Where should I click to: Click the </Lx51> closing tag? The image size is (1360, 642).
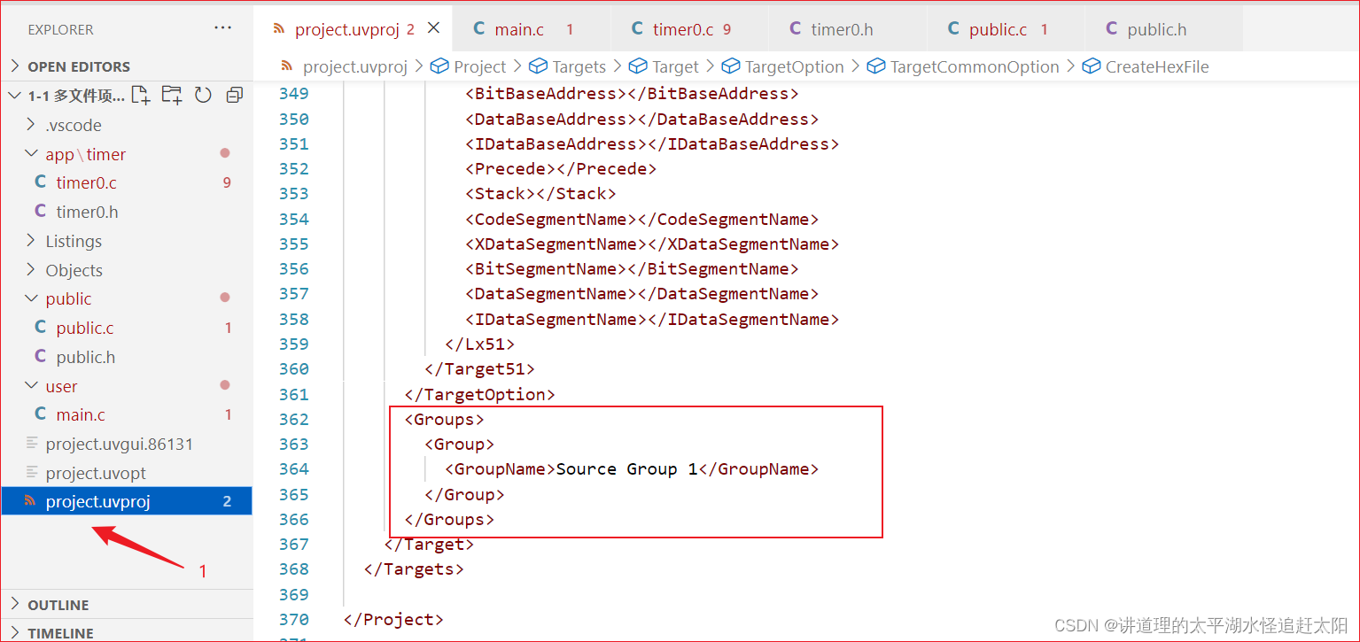pos(480,344)
